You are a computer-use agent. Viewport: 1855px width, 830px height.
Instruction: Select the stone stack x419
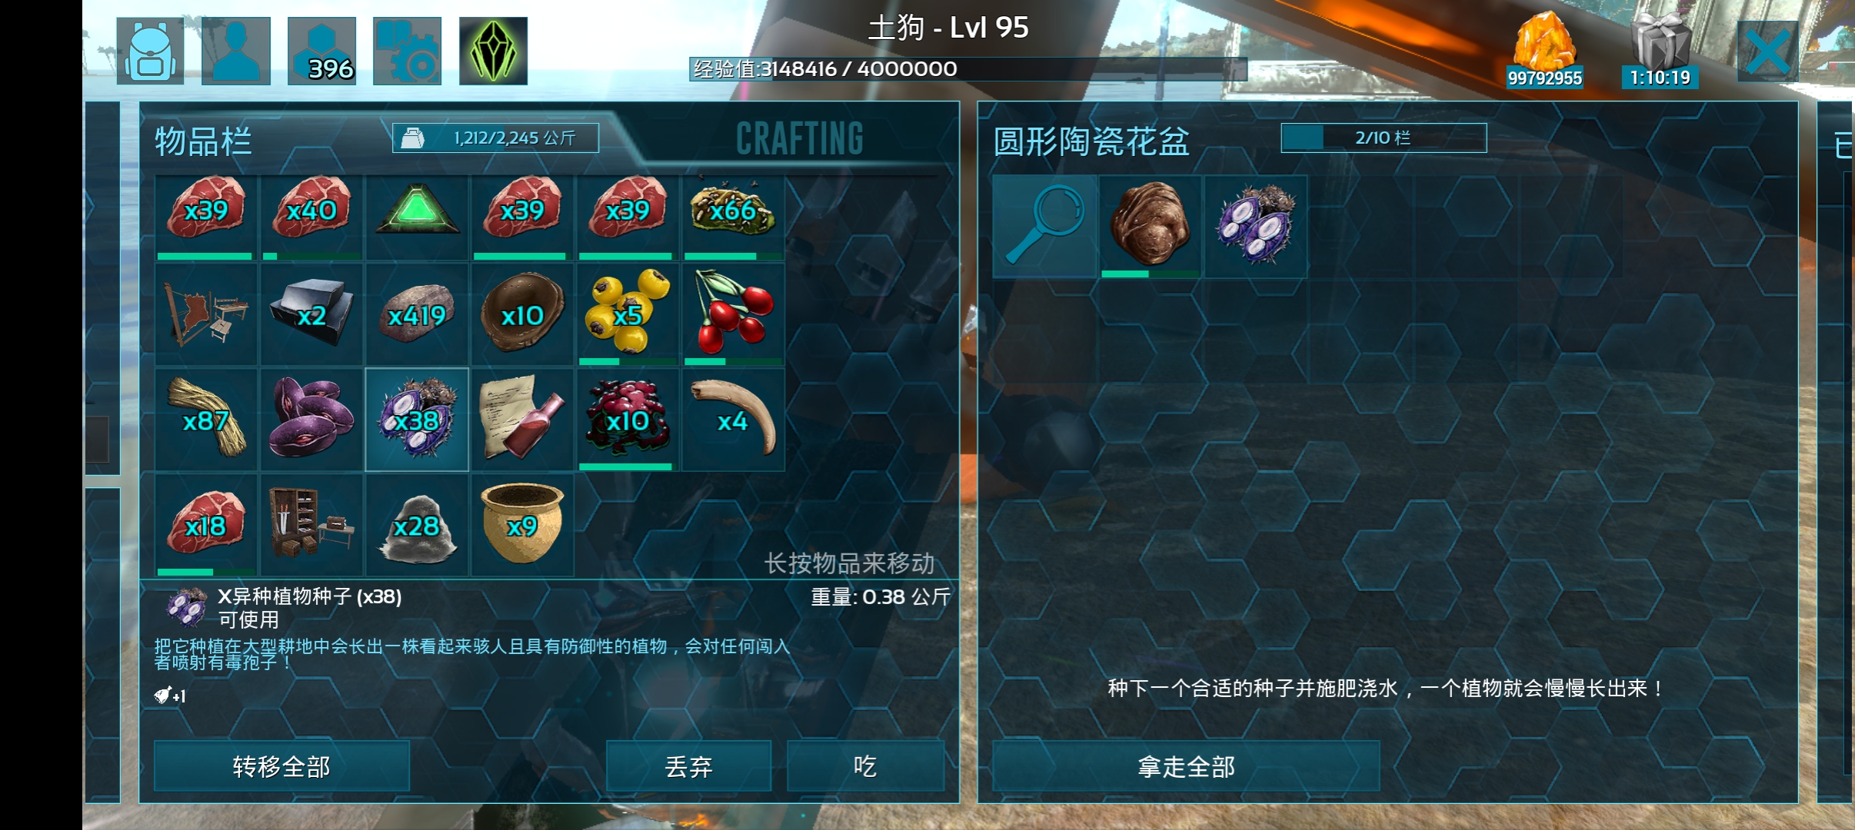click(x=417, y=314)
